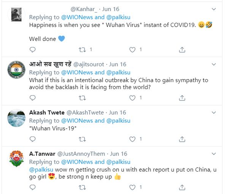Viewport: 228px width, 194px height.
Task: Like Akash Twete's "Wuhan Virus-19" tweet
Action: [132, 139]
